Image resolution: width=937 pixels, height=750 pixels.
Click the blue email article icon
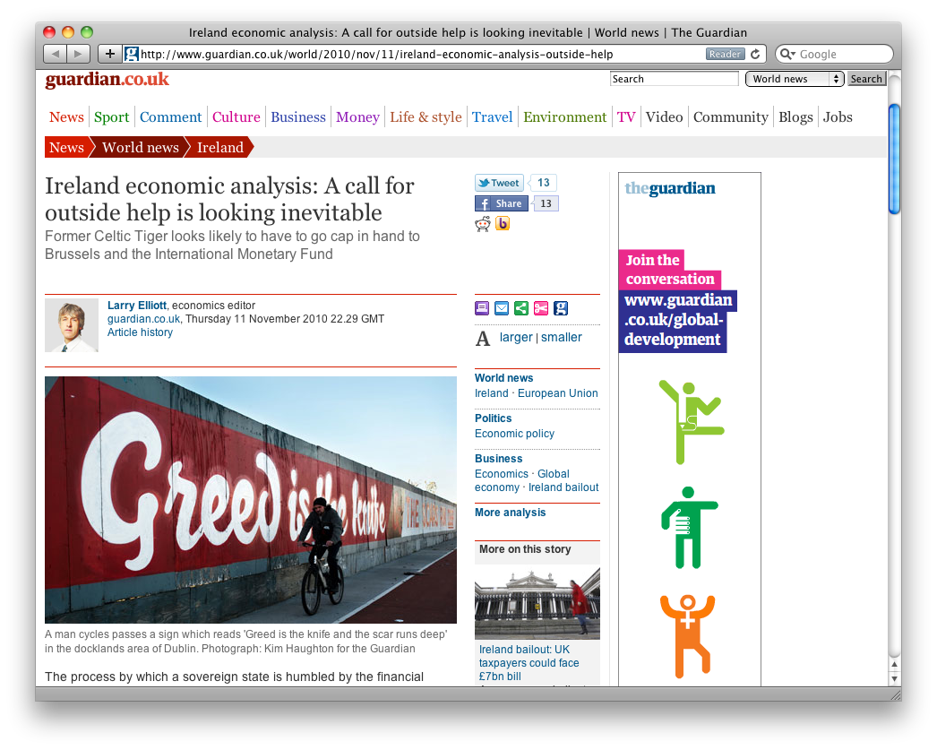click(x=502, y=308)
